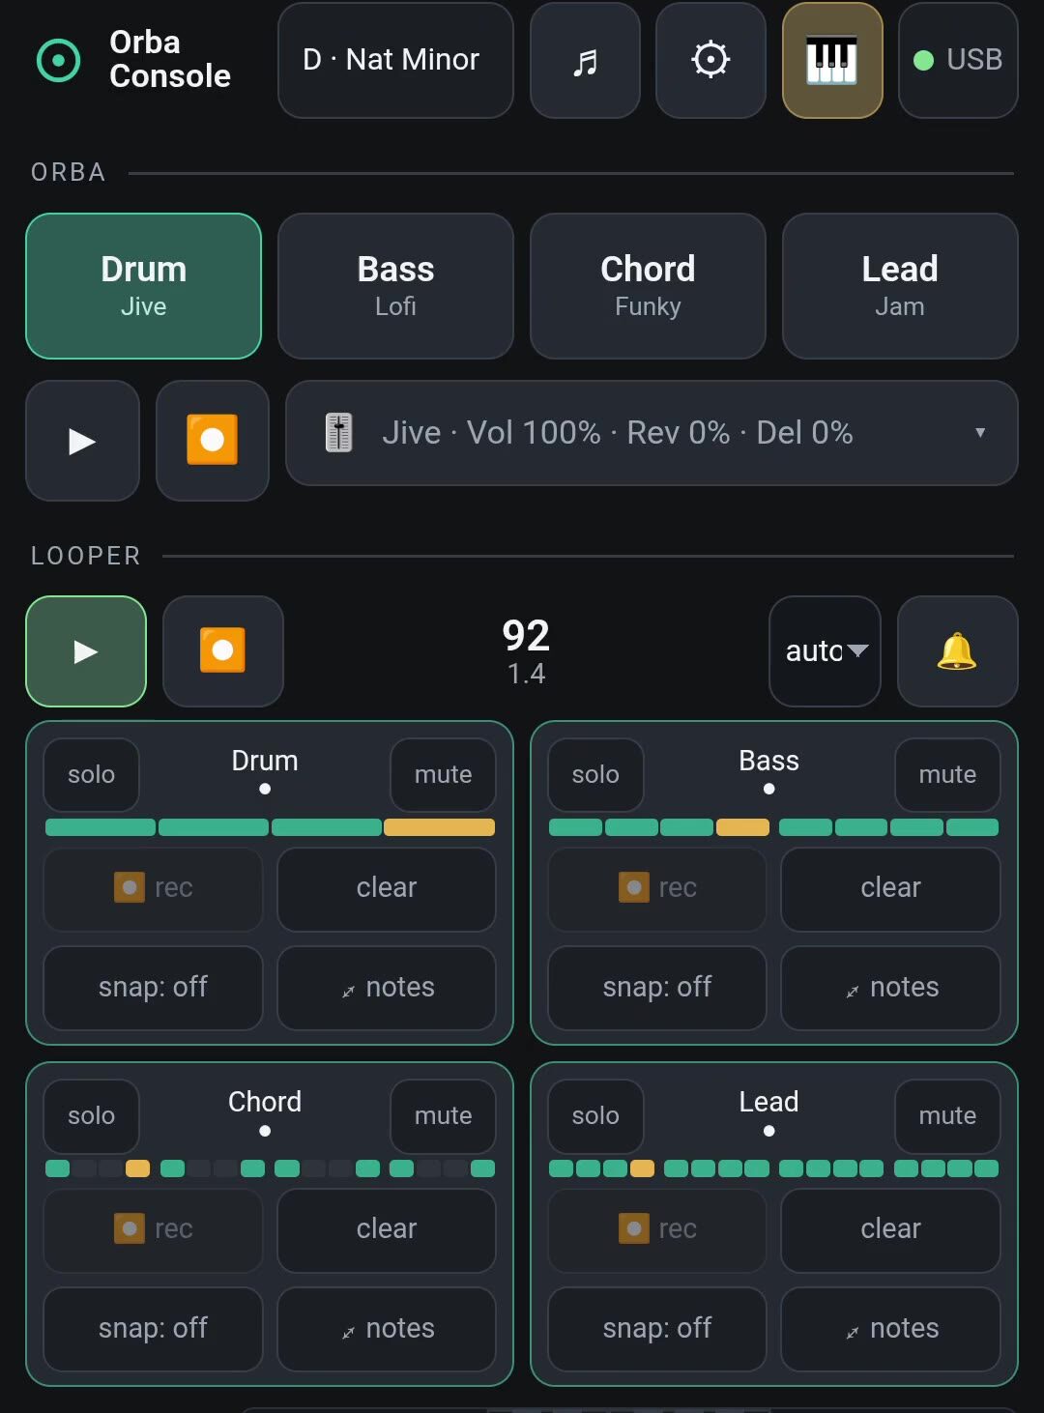
Task: Clear the Lead track loop
Action: pos(890,1229)
